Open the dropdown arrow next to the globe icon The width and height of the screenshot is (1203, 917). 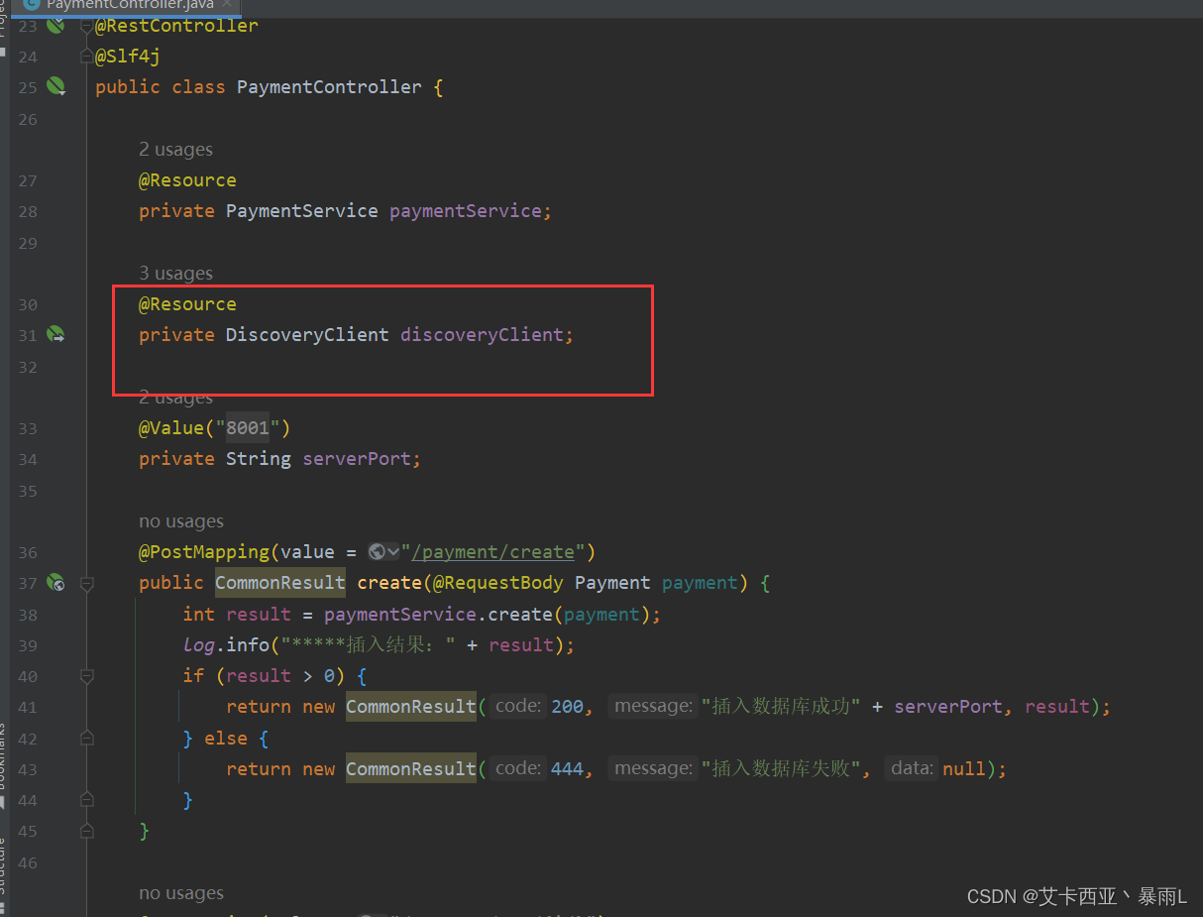click(x=393, y=552)
